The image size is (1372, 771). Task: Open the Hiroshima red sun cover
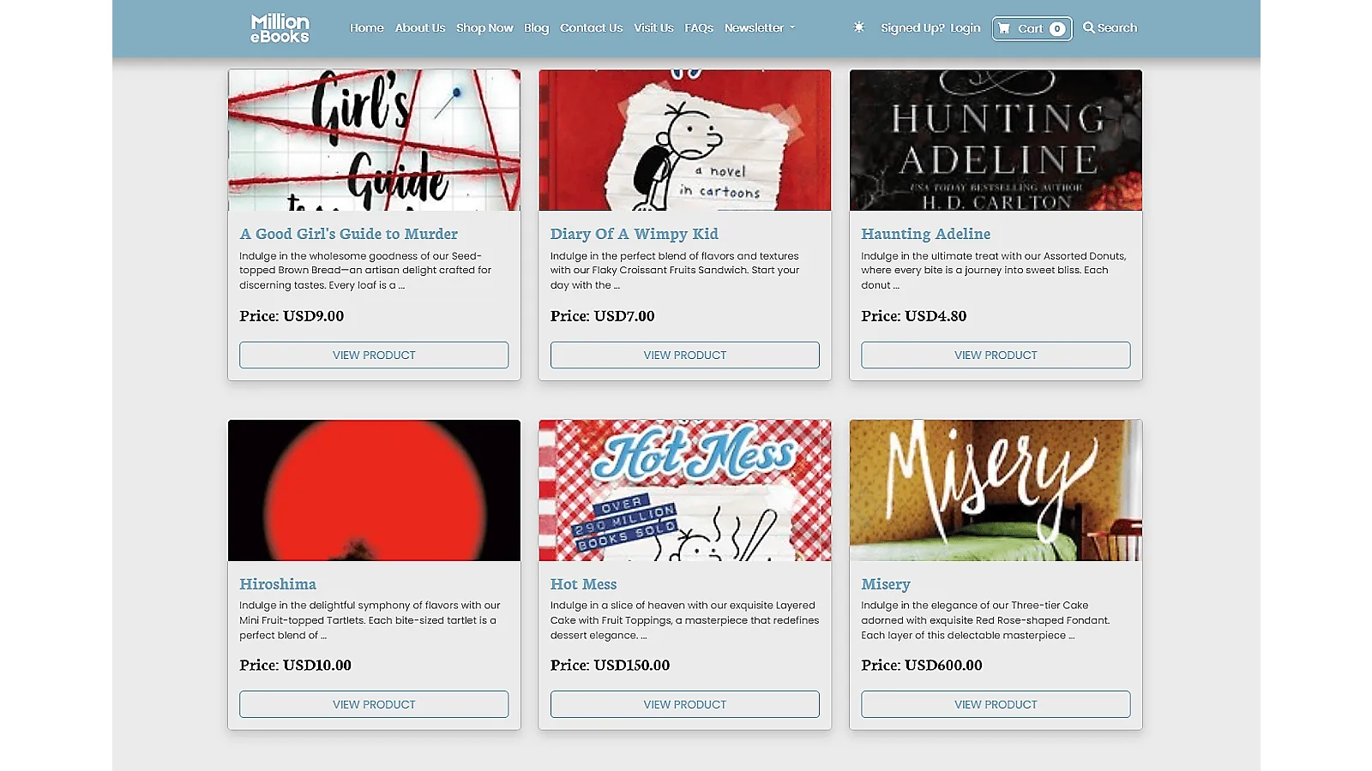374,490
